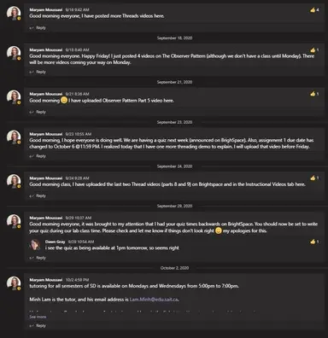Open Maryam Moussavi's avatar on tutoring post
Viewport: 328px width, 338px height.
coord(14,283)
